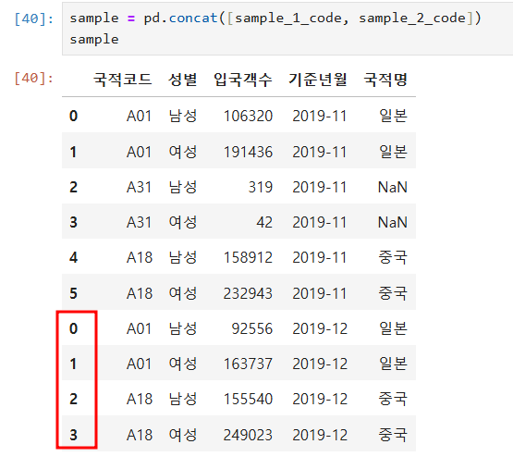
Task: Click the word concat in the code
Action: (193, 18)
